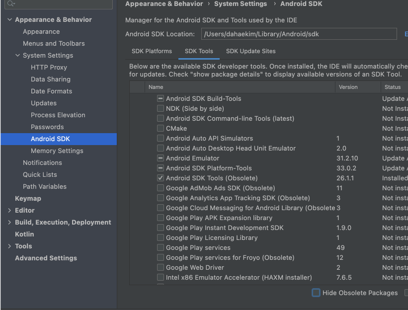408x310 pixels.
Task: Click the Android SDK Location path field
Action: 299,34
